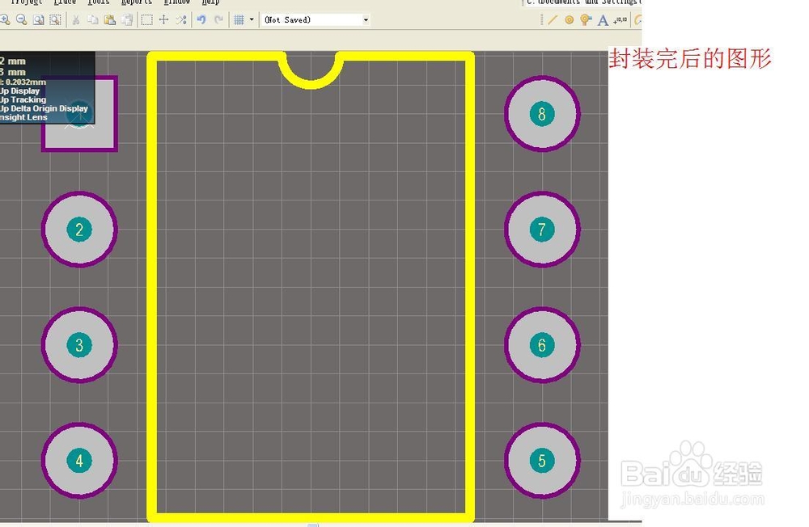809x527 pixels.
Task: Click the Fit Document zoom icon
Action: (38, 20)
